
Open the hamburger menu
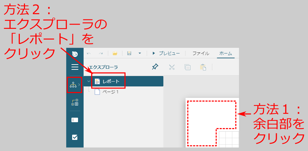75,67
